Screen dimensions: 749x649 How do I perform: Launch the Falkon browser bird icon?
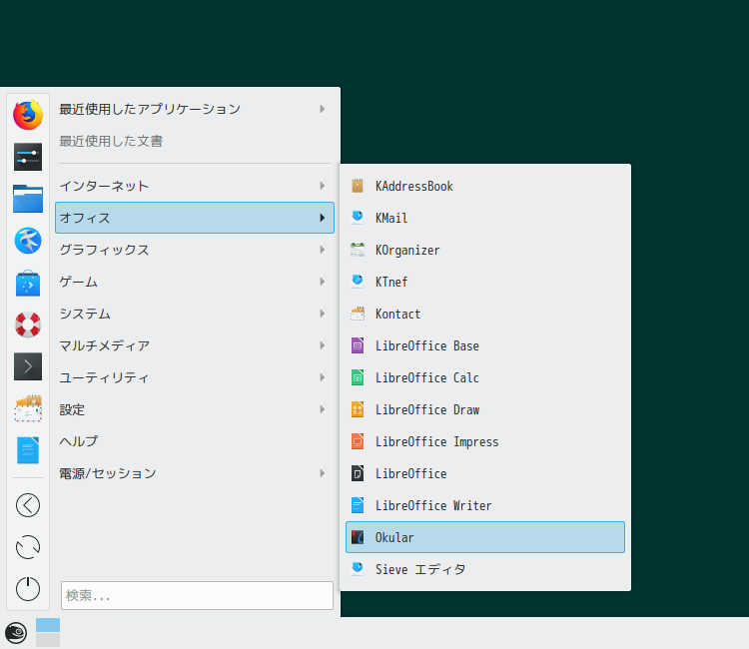coord(28,241)
